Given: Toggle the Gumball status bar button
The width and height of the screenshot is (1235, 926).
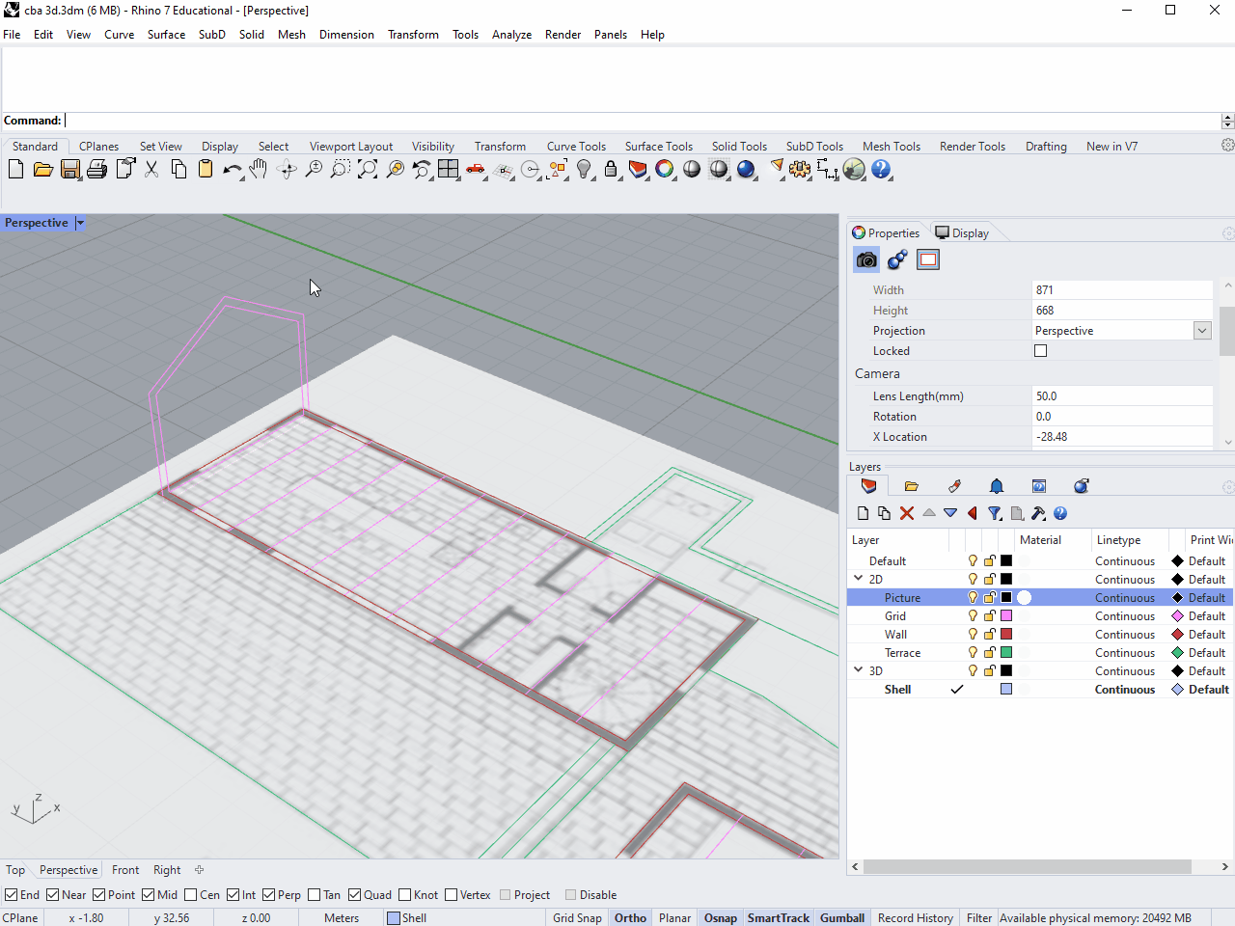Looking at the screenshot, I should coord(841,917).
